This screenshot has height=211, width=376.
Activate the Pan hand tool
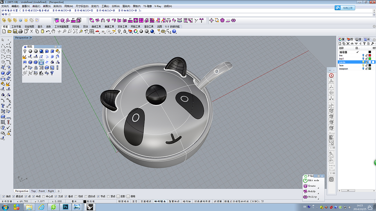53,31
